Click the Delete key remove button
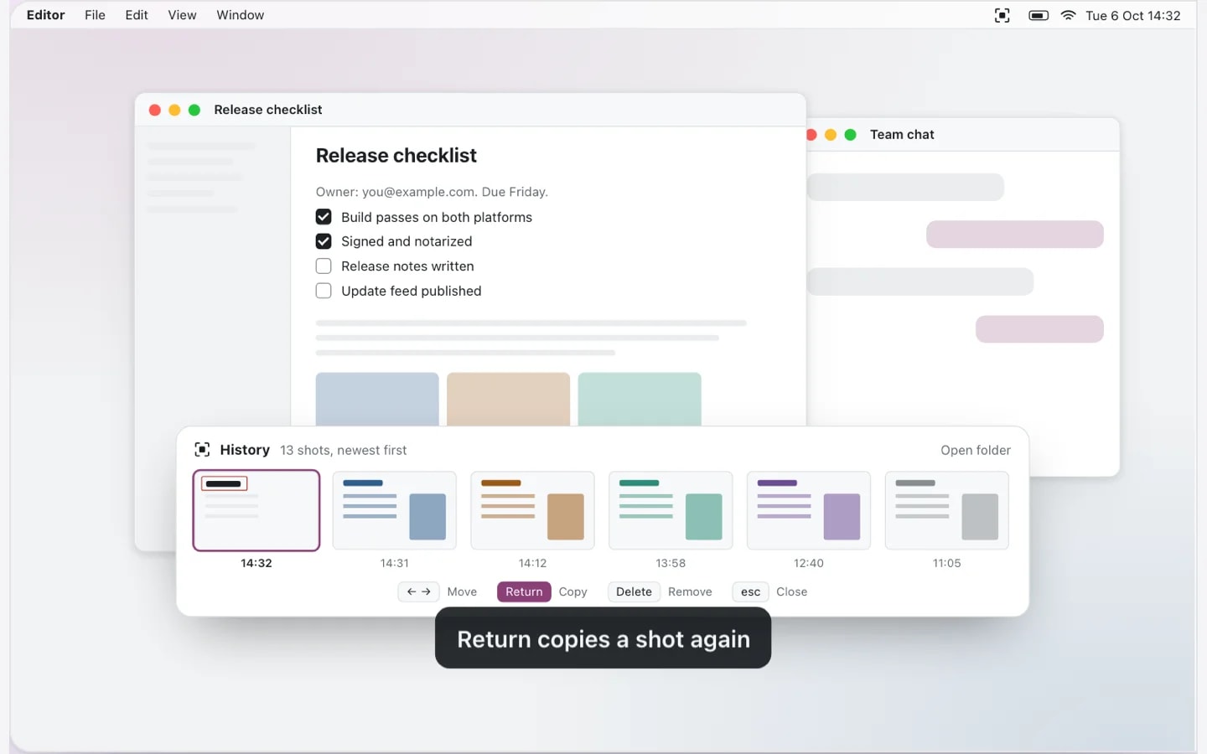 coord(634,591)
